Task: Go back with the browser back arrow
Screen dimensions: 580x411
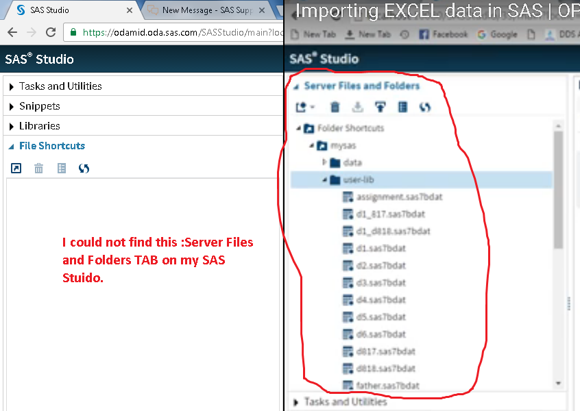Action: 12,32
